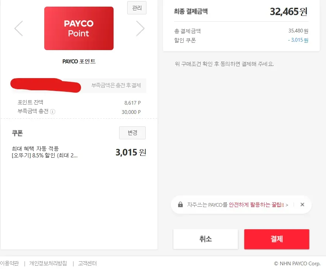The height and width of the screenshot is (269, 326).
Task: Open the 고객센터 footer link
Action: point(87,263)
